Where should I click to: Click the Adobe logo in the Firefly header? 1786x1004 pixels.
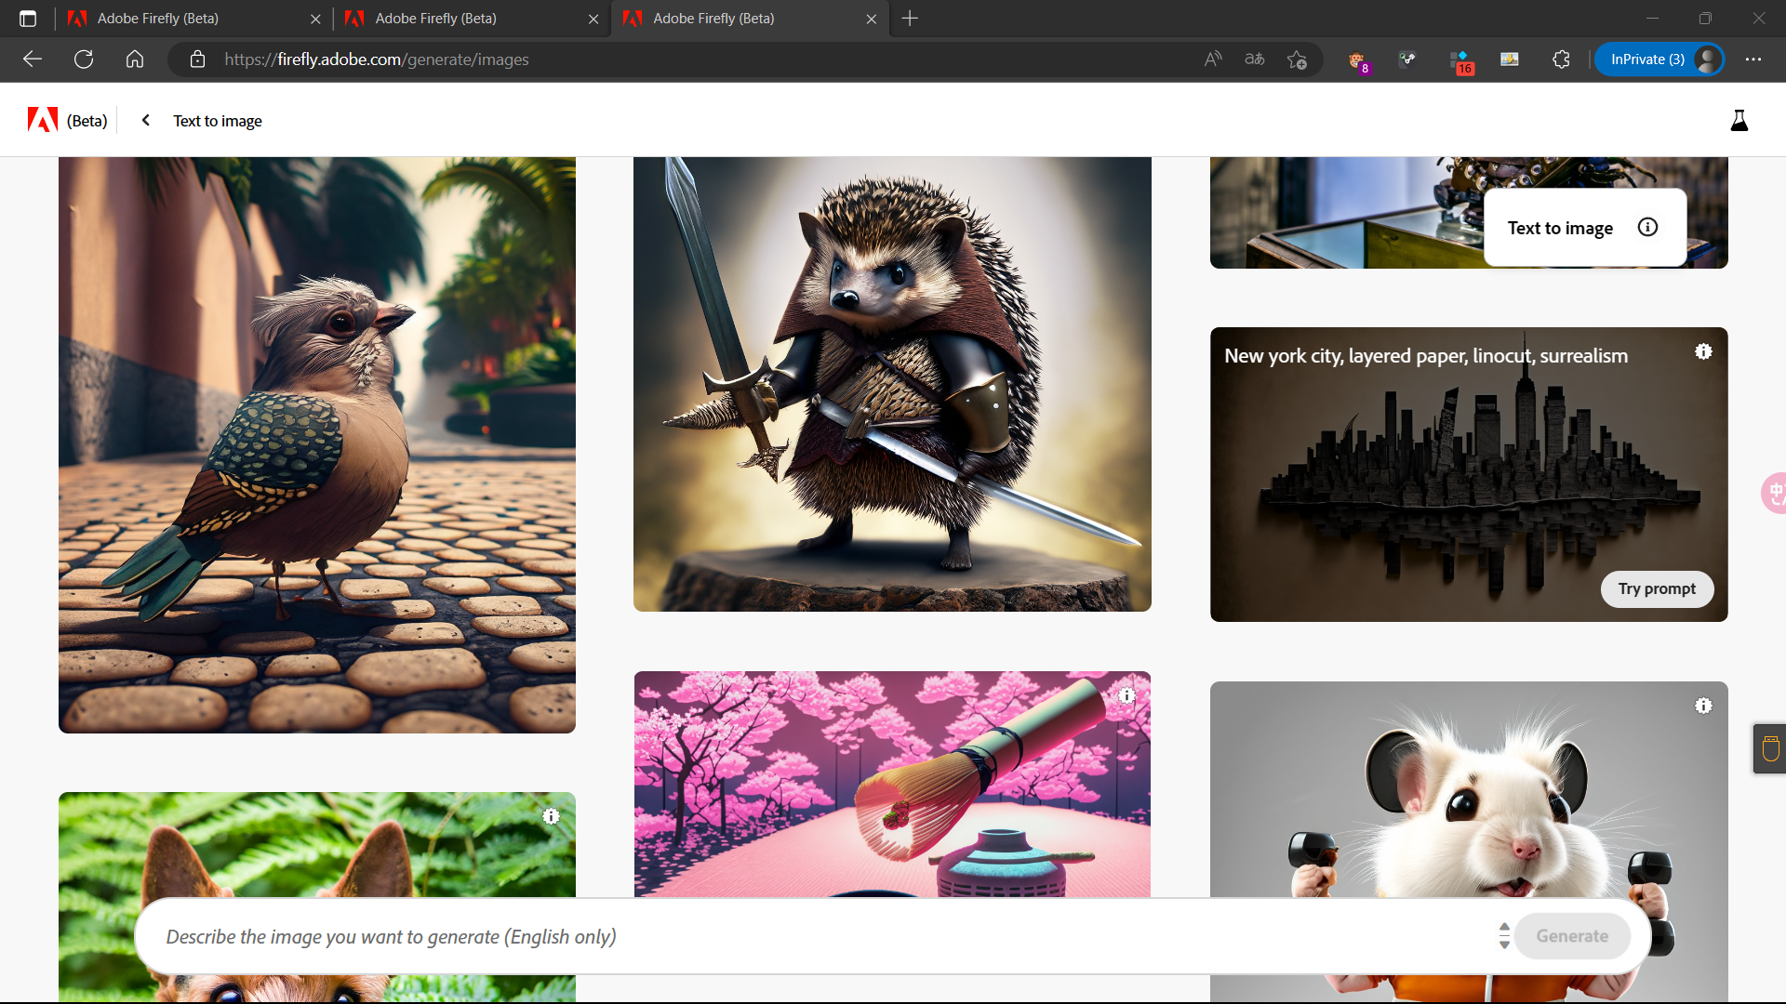43,120
